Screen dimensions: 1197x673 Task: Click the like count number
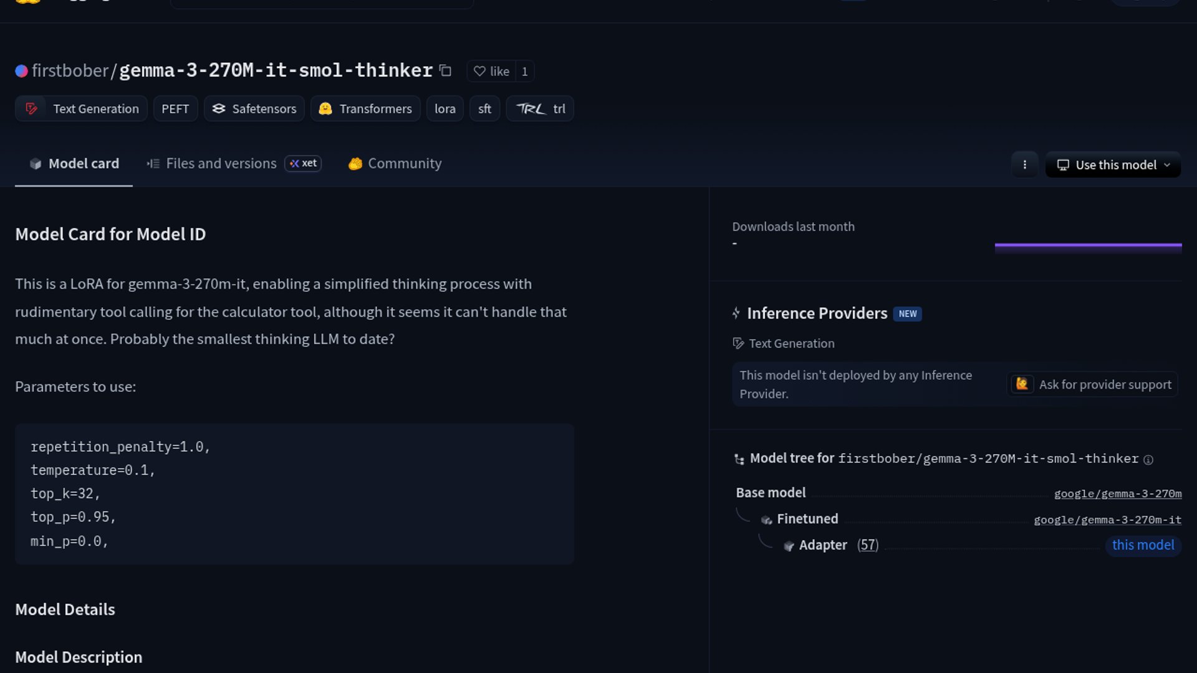[525, 71]
